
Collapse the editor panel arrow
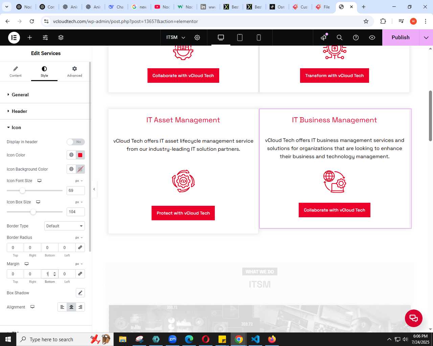(x=94, y=189)
